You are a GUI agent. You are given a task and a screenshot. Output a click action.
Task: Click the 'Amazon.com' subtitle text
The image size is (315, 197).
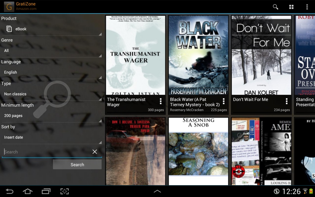(26, 9)
